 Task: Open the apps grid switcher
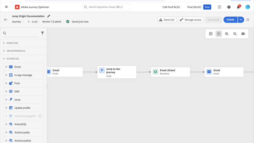[x=219, y=7]
